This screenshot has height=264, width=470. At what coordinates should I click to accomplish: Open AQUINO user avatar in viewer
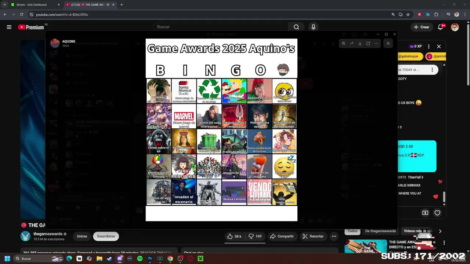[x=55, y=43]
